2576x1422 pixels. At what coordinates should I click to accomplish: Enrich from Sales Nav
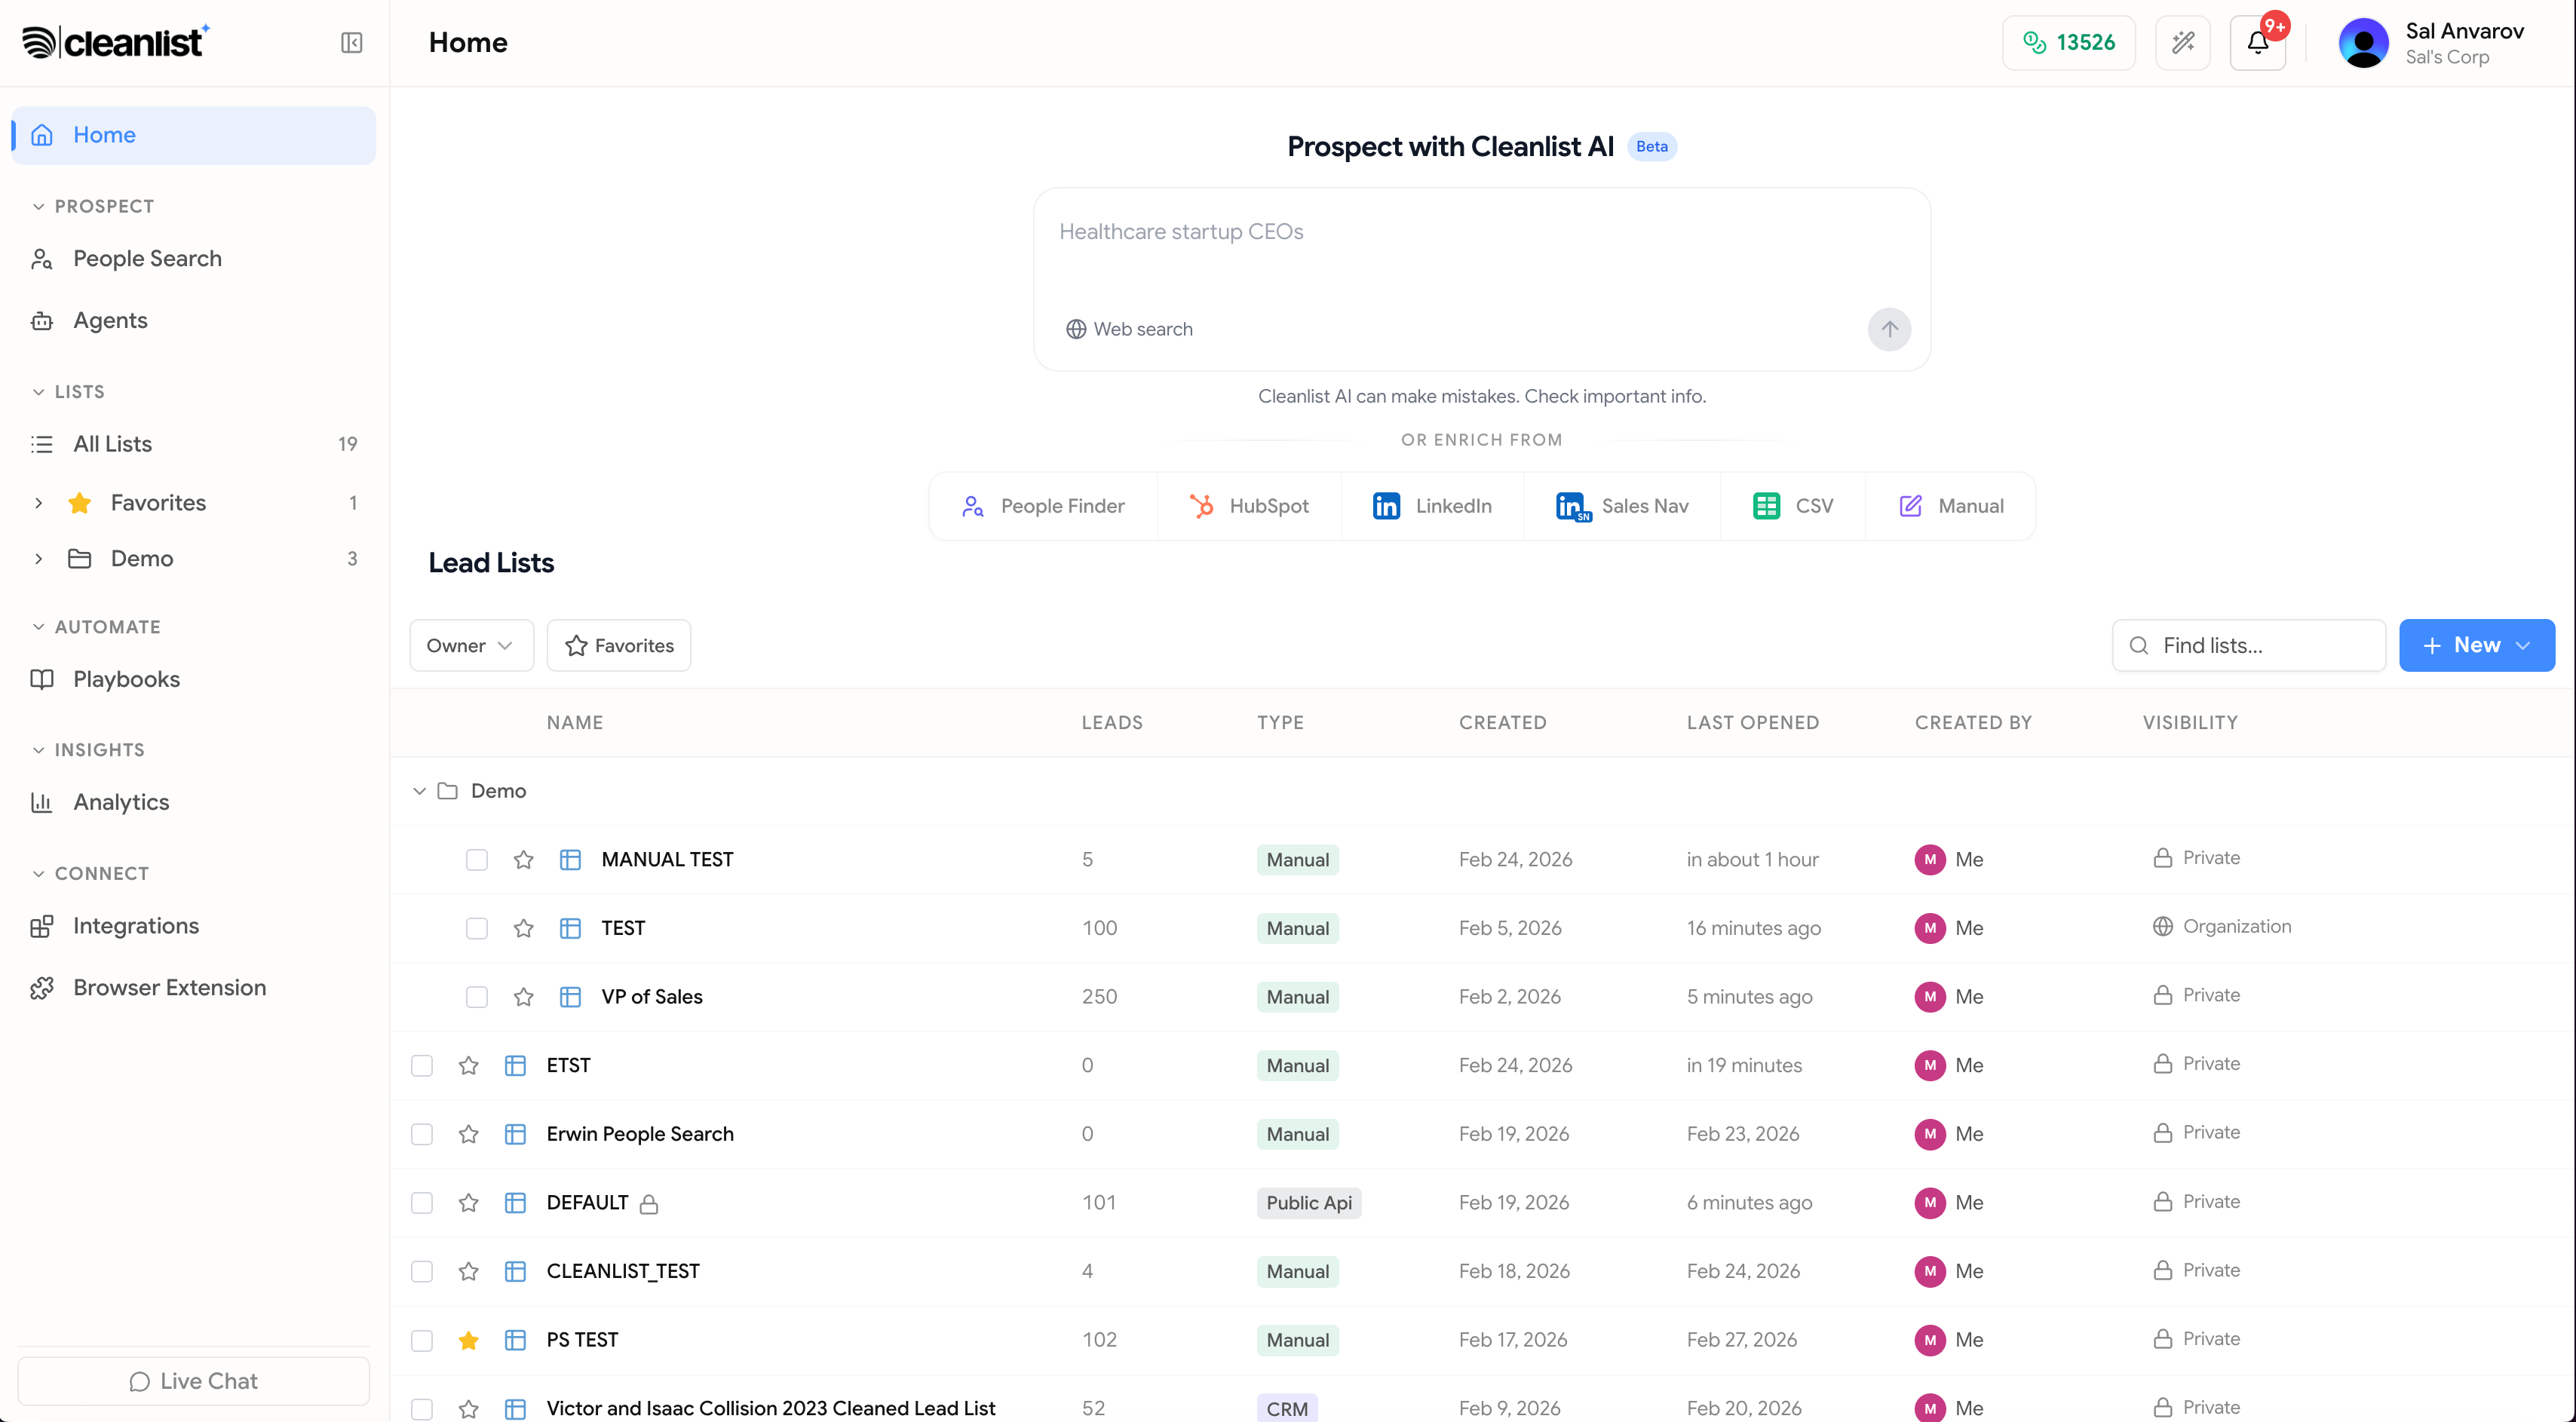pos(1622,506)
